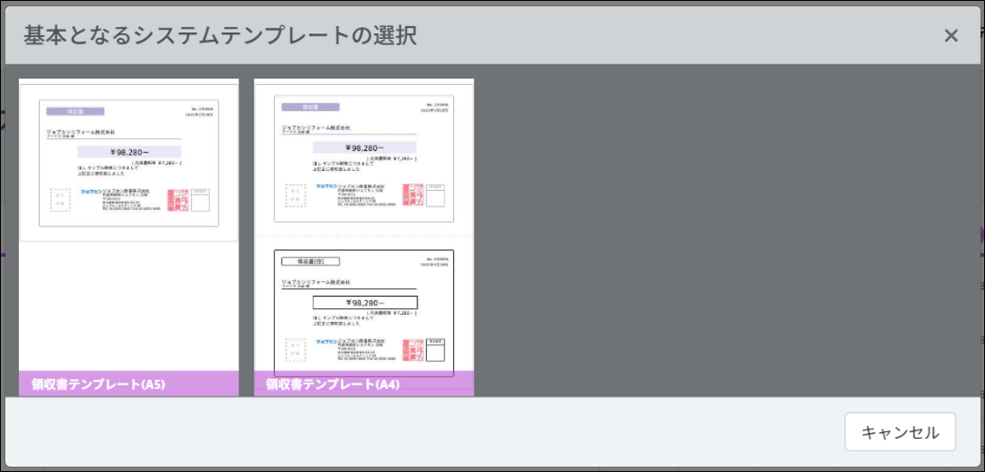Click the outlined ¥98,280 amount in A4 copy
Image resolution: width=985 pixels, height=472 pixels.
coord(364,303)
